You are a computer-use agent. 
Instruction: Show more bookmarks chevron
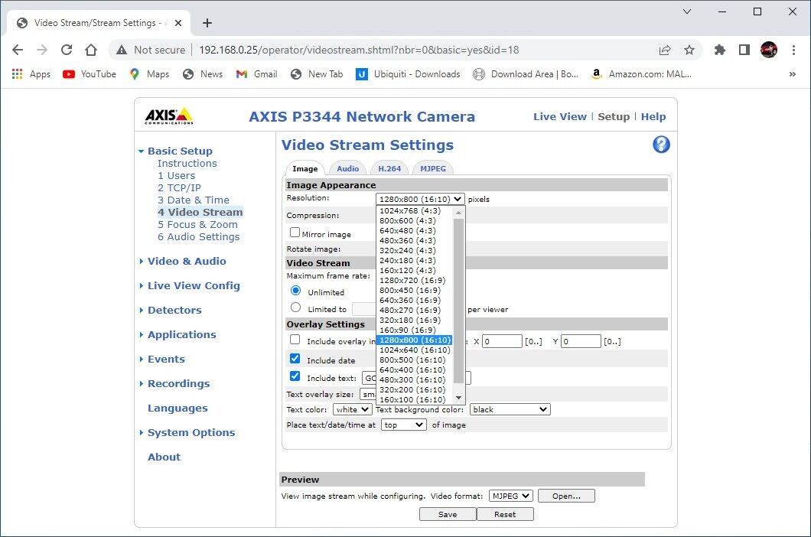click(792, 74)
